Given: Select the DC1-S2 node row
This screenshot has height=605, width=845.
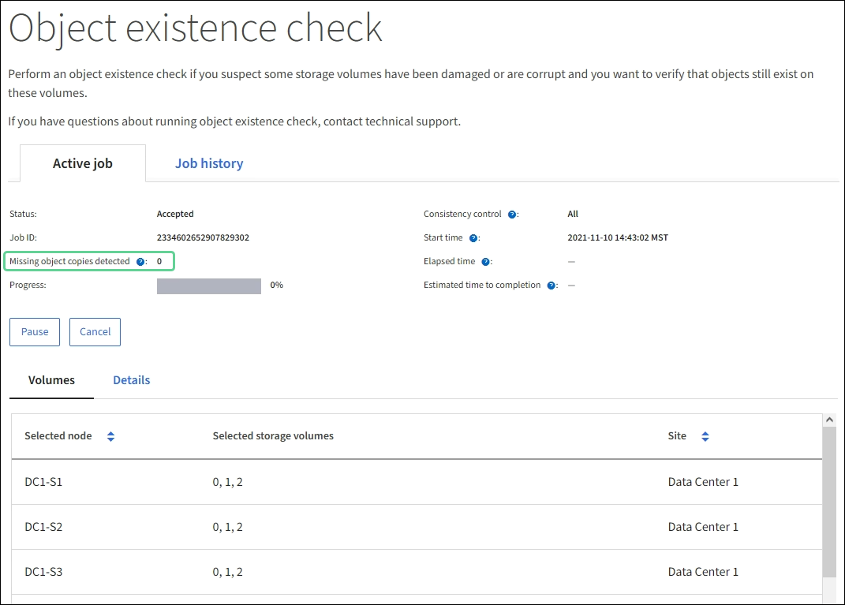Looking at the screenshot, I should [43, 526].
